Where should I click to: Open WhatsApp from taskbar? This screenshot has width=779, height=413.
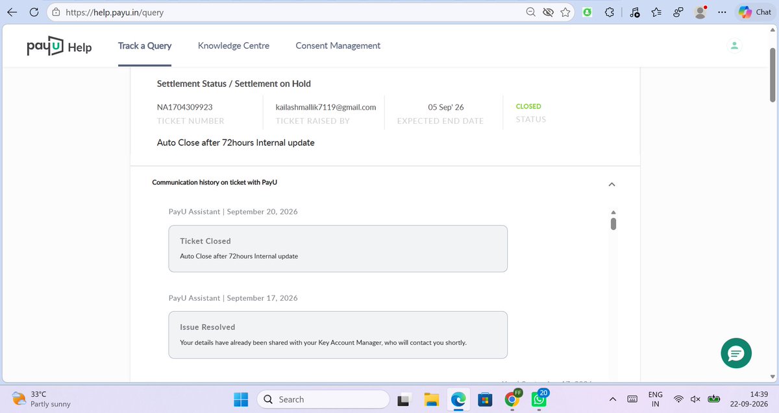coord(539,399)
